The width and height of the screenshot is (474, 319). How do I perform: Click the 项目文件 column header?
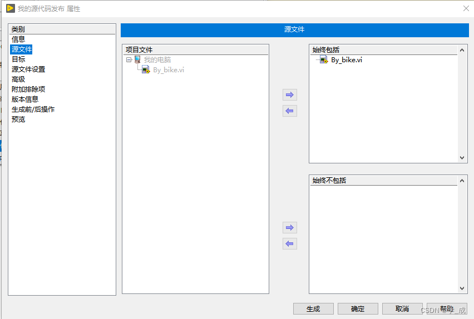click(196, 50)
